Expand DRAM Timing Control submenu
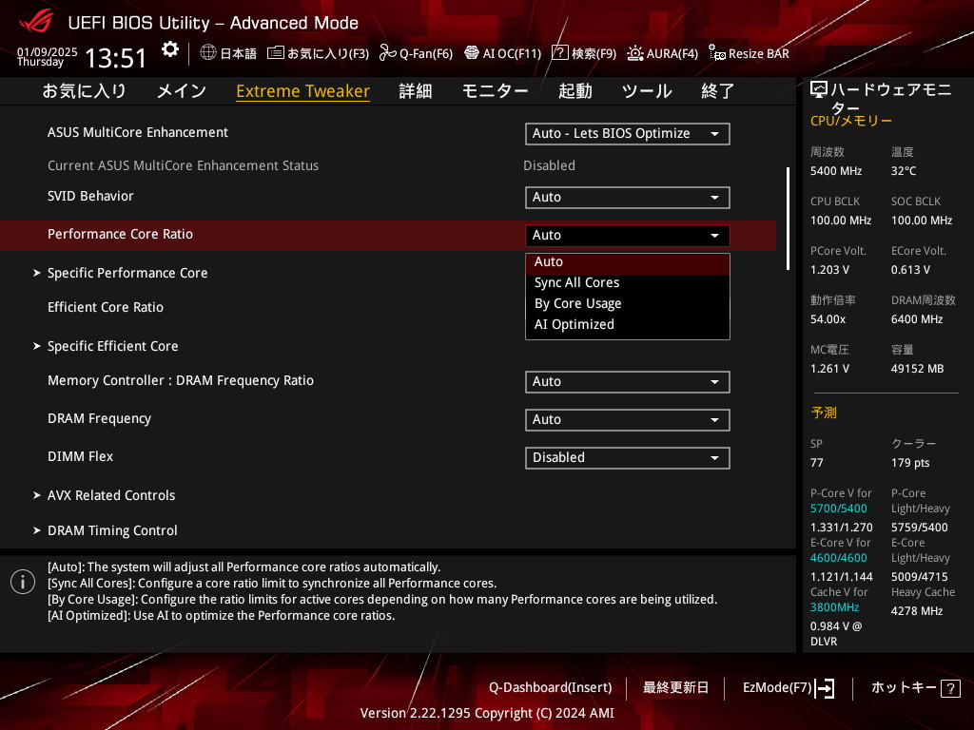Screen dimensions: 974x730 112,530
